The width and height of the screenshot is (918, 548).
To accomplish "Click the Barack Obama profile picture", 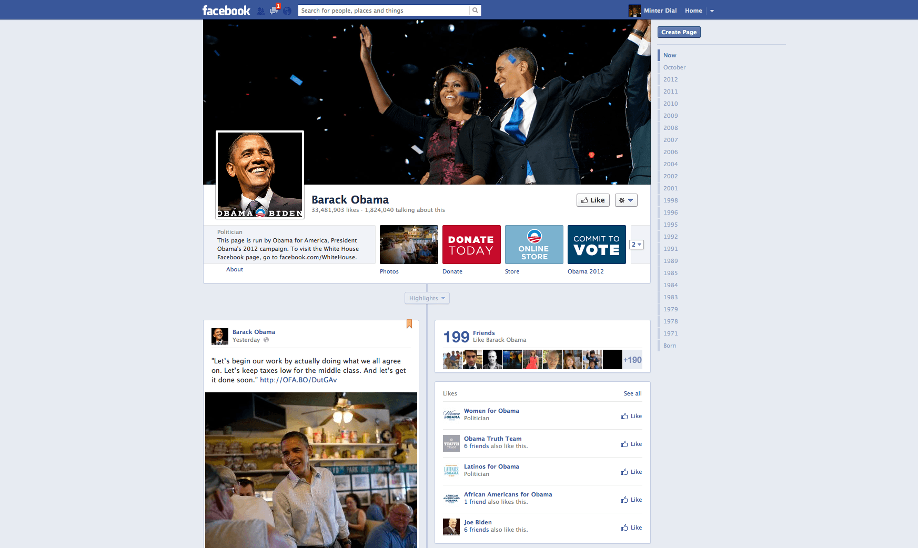I will tap(260, 175).
